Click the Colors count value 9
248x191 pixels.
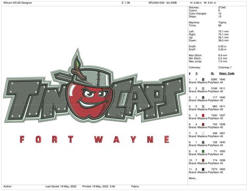[219, 10]
